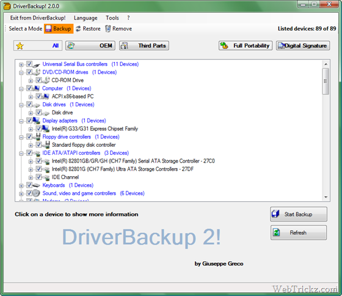Click the IDE ATA/ATAPI controllers icon

click(37, 154)
